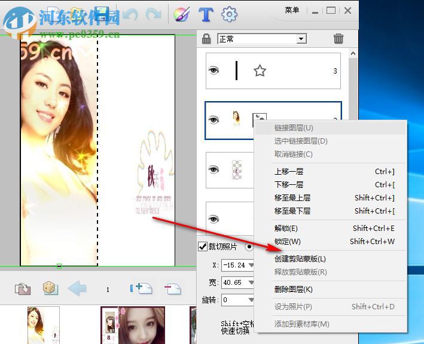This screenshot has height=344, width=424.
Task: Click the import folder icon in page toolbar
Action: pos(23,288)
